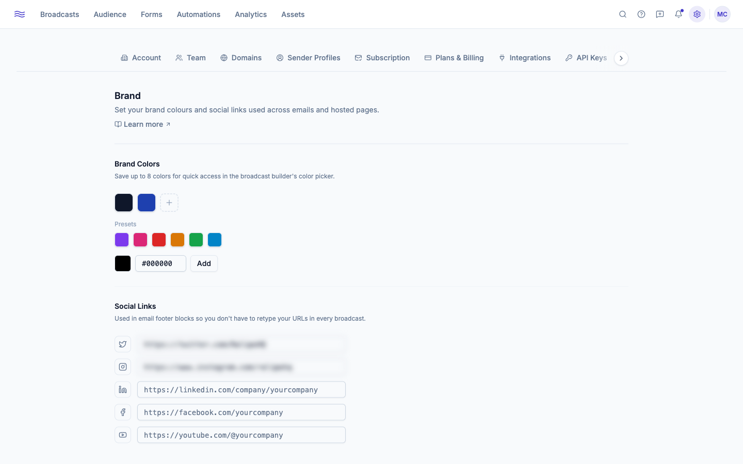Image resolution: width=743 pixels, height=464 pixels.
Task: Click the app logo in the top bar
Action: point(20,14)
